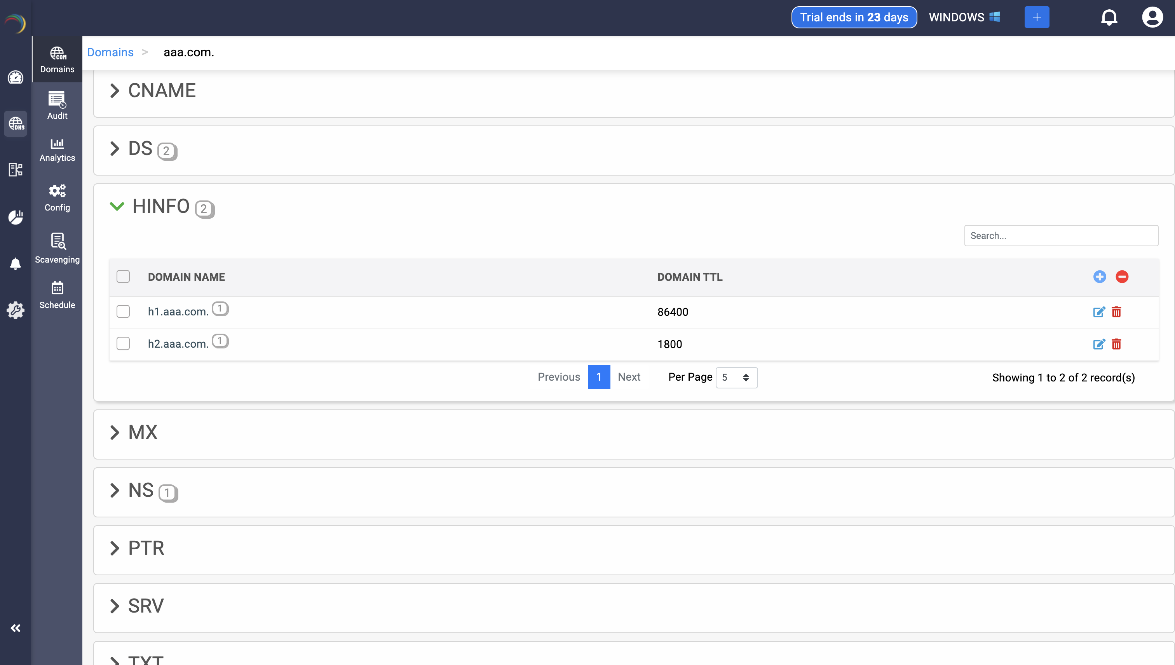Click the Domains breadcrumb link
This screenshot has height=665, width=1175.
(x=110, y=52)
